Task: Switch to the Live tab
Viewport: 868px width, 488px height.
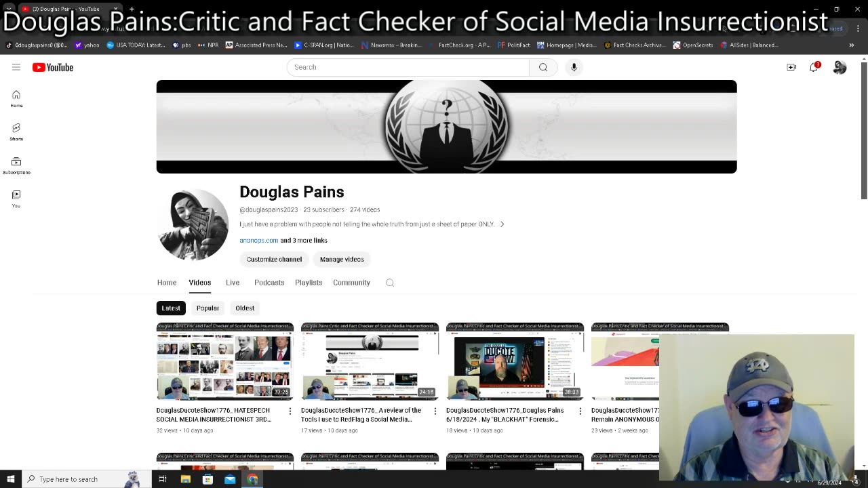Action: (x=233, y=283)
